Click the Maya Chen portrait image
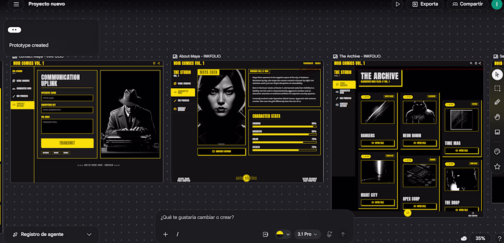Image resolution: width=504 pixels, height=243 pixels. (x=221, y=107)
